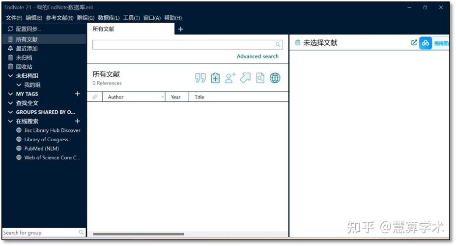The height and width of the screenshot is (246, 456).
Task: Collapse the 未归档组 group set
Action: [x=10, y=76]
